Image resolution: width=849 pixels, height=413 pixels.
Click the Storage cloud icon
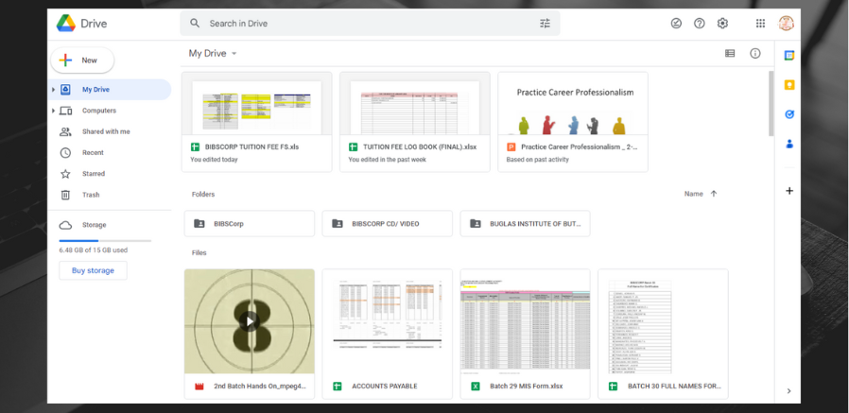pos(65,225)
